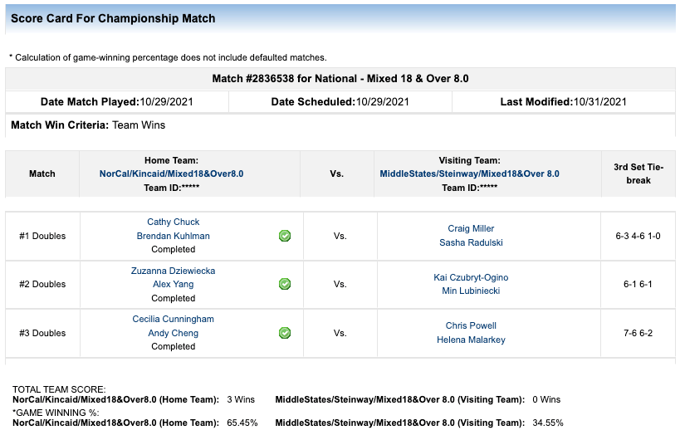
Task: Click the Score Card For Championship Match header
Action: [x=113, y=18]
